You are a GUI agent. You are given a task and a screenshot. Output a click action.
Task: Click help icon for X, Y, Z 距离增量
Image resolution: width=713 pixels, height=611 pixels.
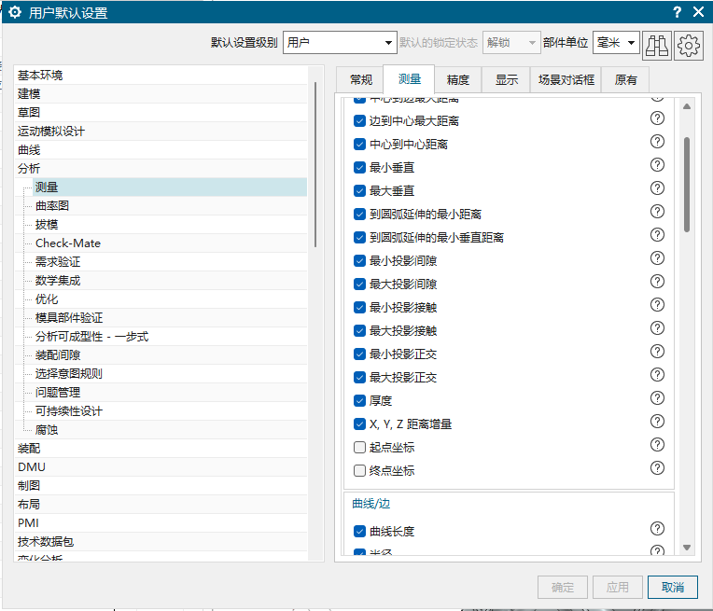657,421
